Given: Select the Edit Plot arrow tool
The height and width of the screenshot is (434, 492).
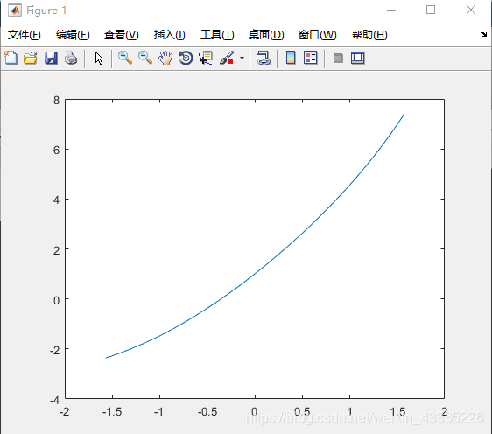Looking at the screenshot, I should click(99, 59).
